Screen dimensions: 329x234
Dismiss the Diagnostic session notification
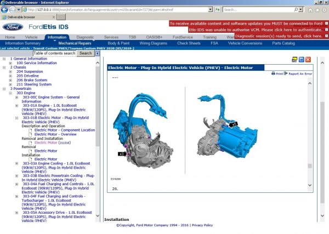pos(326,36)
